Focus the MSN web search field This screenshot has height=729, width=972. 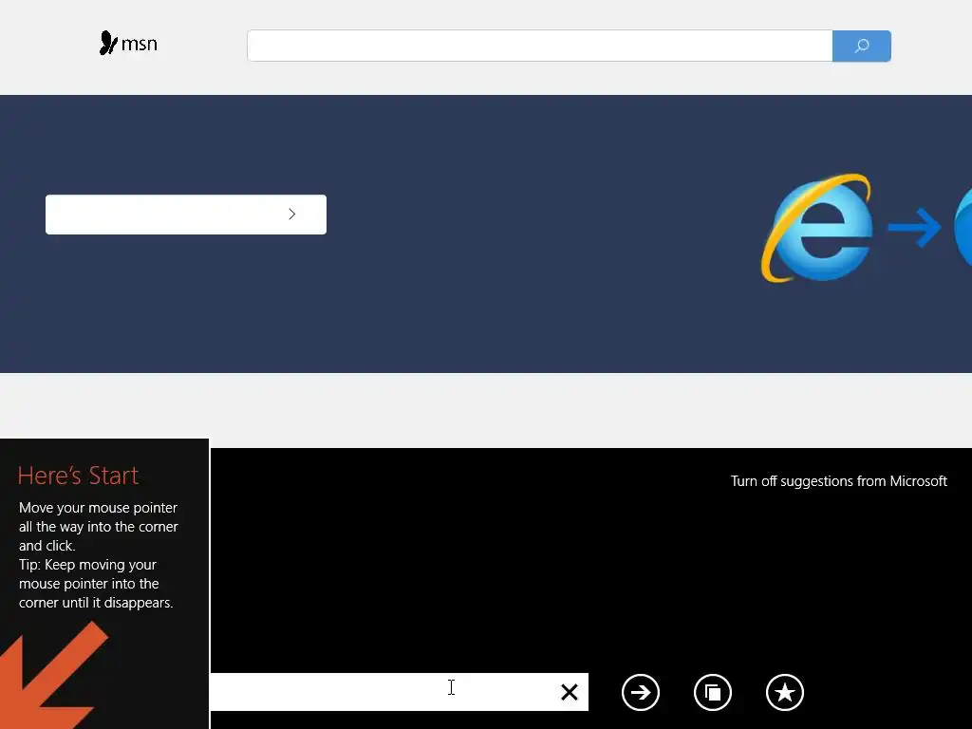(539, 46)
